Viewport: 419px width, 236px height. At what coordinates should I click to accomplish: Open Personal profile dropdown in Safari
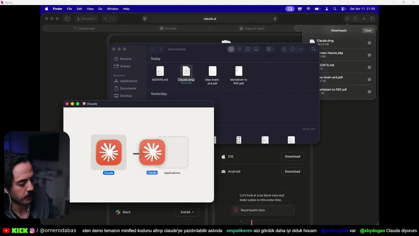86,19
